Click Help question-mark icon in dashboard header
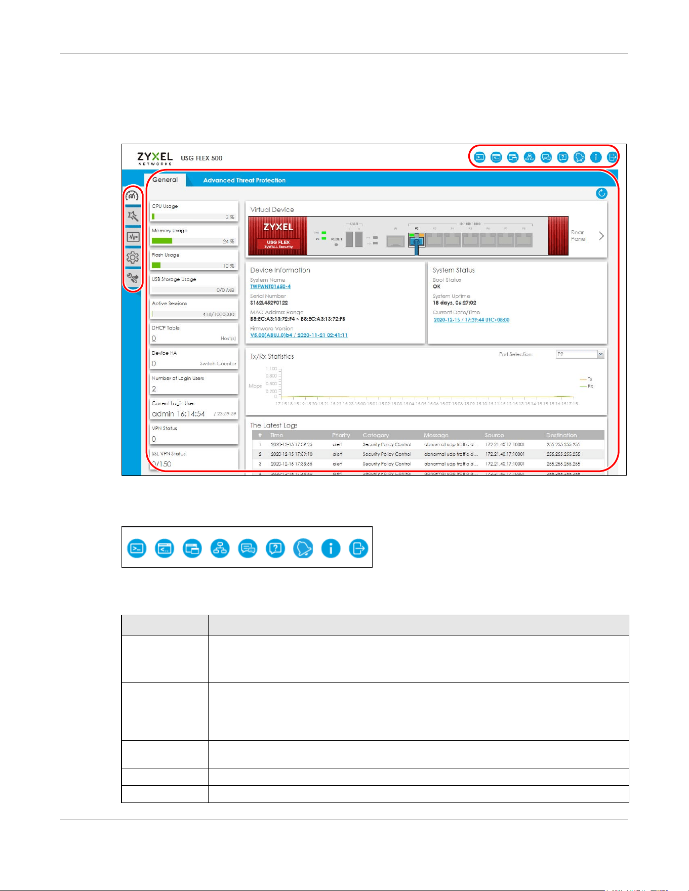Screen dimensions: 689x891 (x=562, y=157)
